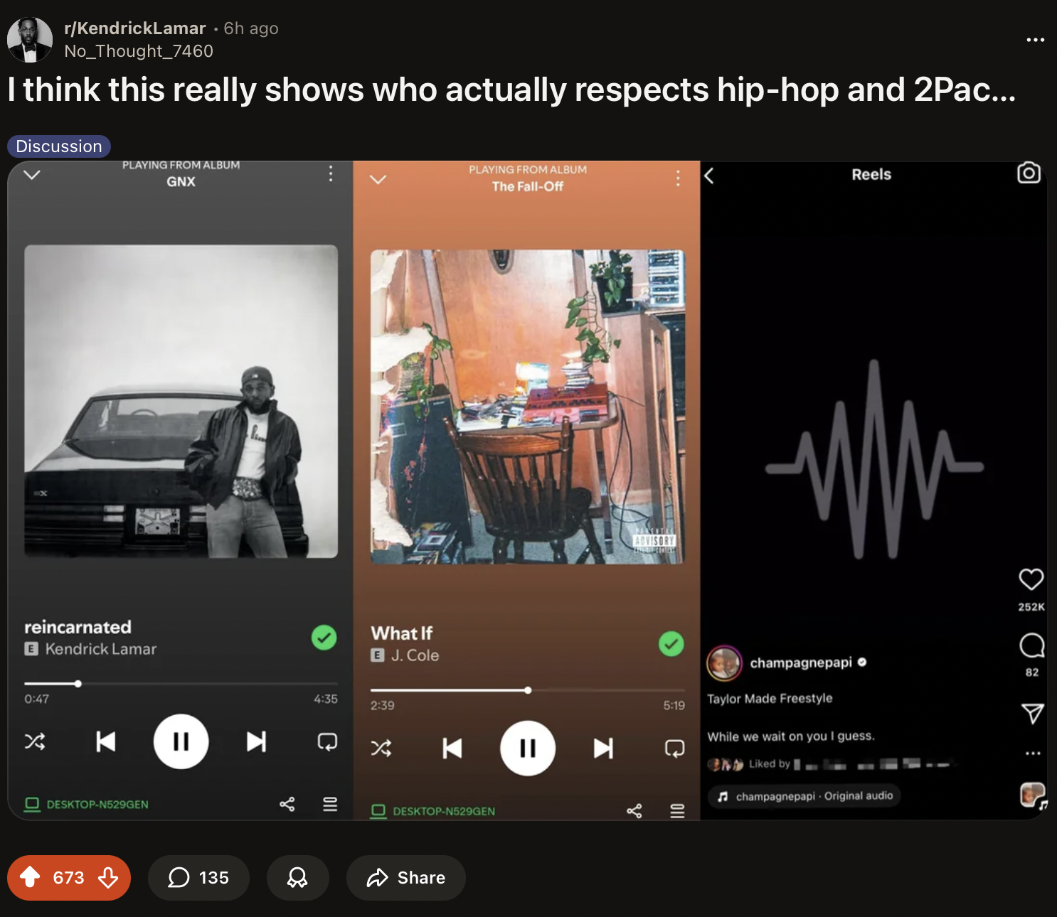Click the Liked by text on reel
The width and height of the screenshot is (1057, 917).
(x=770, y=764)
